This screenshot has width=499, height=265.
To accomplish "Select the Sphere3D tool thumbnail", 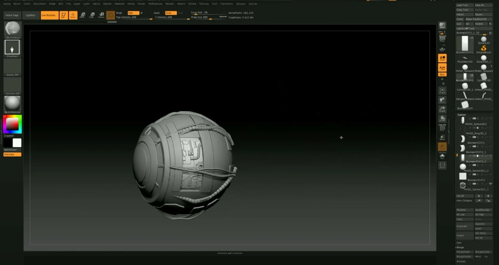I will pos(483,40).
